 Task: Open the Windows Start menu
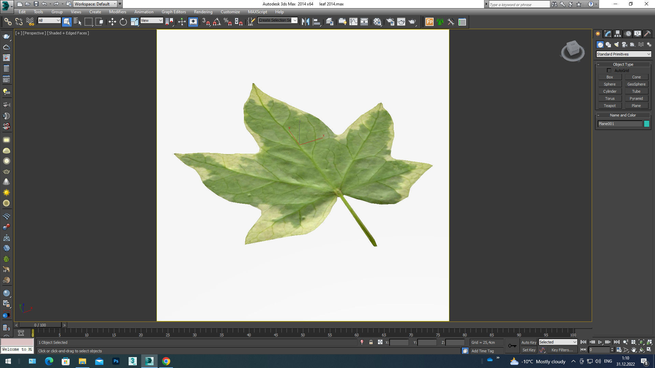pos(8,361)
